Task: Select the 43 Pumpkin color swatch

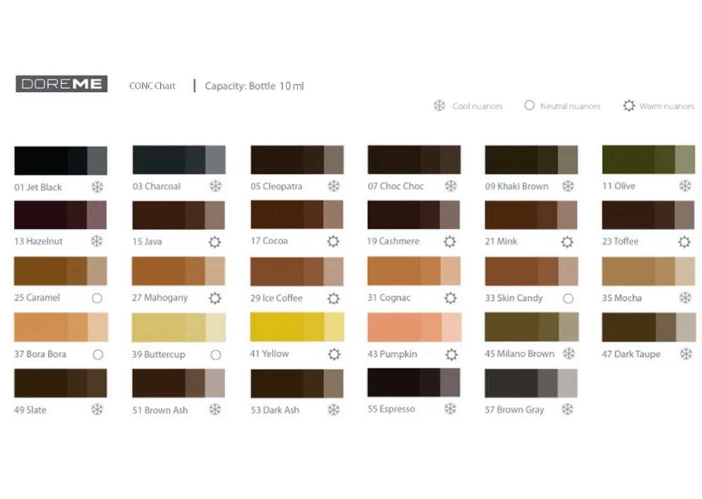Action: pyautogui.click(x=415, y=327)
